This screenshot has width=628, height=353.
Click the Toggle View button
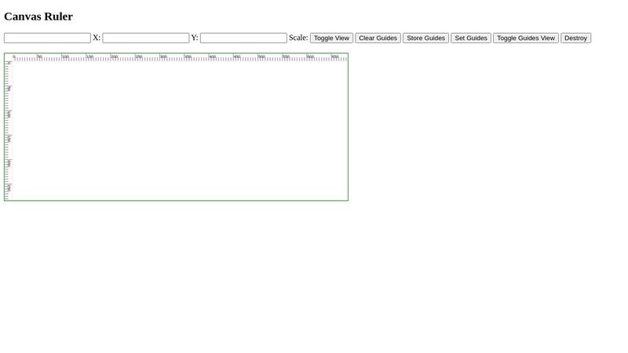click(x=331, y=38)
